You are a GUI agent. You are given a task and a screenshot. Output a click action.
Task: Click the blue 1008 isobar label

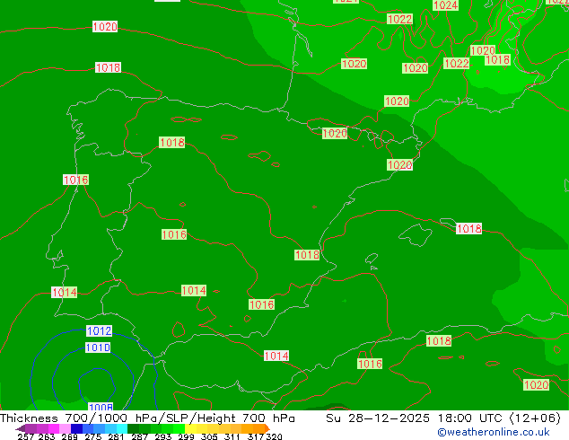(x=101, y=407)
